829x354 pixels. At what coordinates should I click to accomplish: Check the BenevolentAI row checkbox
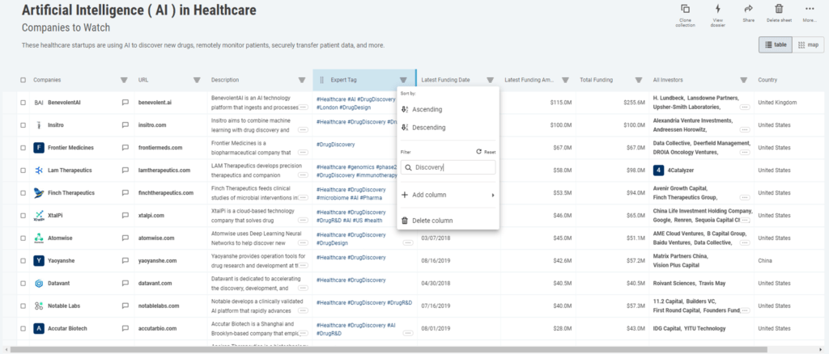pyautogui.click(x=23, y=103)
